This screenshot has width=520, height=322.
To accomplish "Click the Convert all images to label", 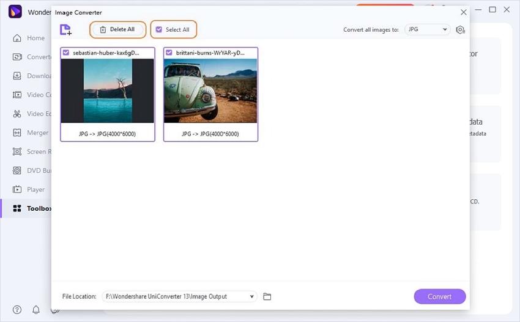I will coord(371,29).
